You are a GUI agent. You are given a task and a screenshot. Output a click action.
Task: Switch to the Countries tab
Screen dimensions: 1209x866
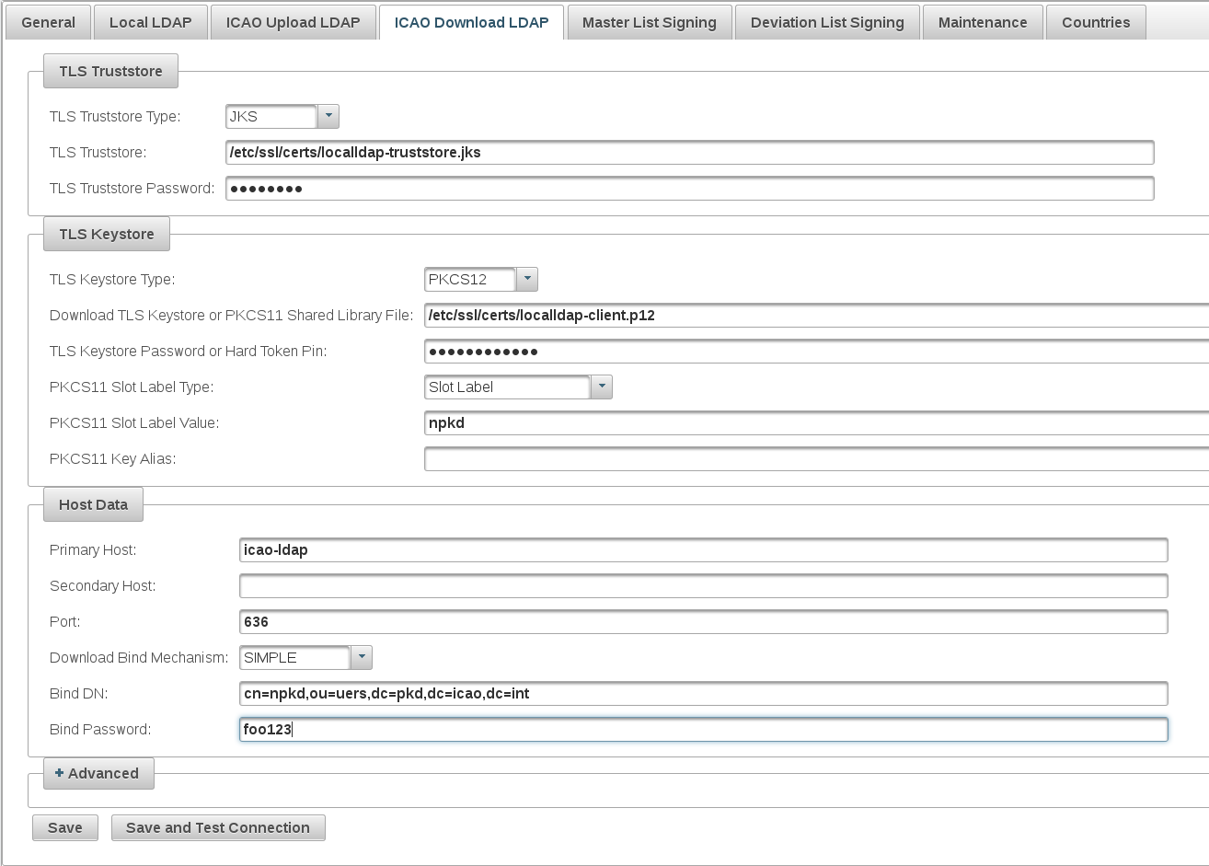[1095, 22]
